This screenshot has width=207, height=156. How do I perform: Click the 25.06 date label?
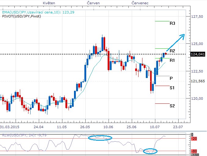coord(131,127)
